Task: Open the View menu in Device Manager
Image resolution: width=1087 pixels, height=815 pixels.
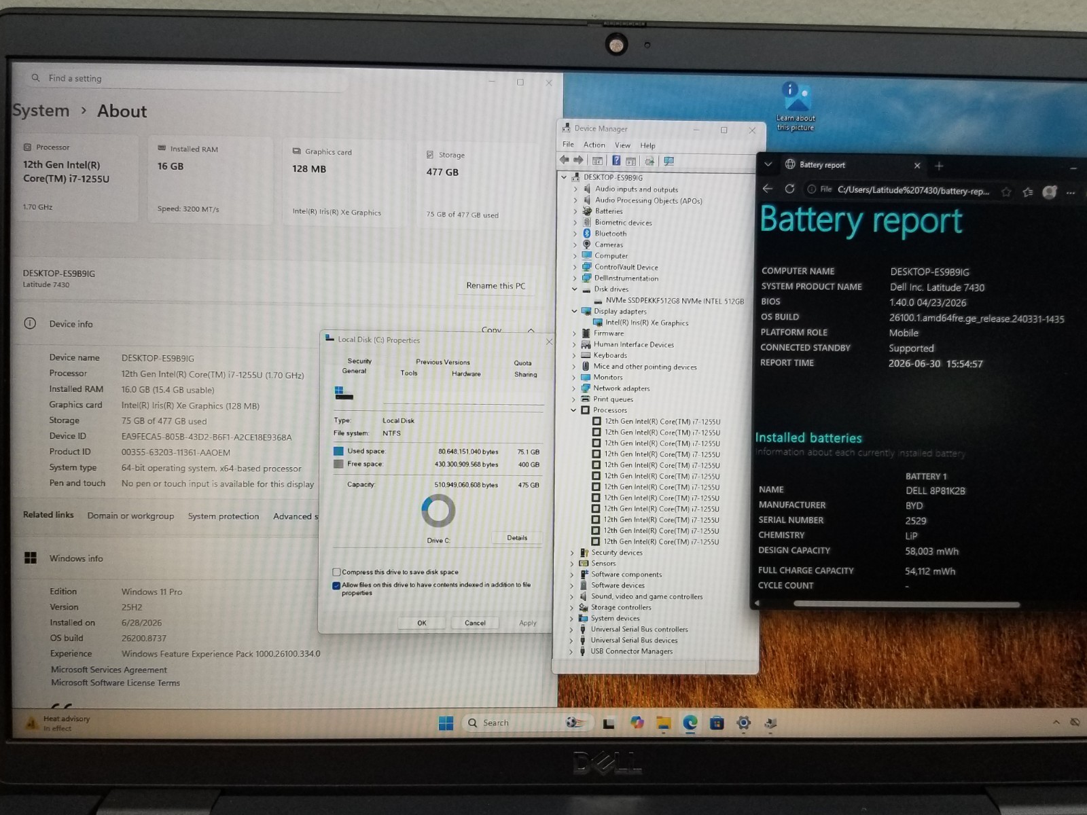Action: coord(622,145)
